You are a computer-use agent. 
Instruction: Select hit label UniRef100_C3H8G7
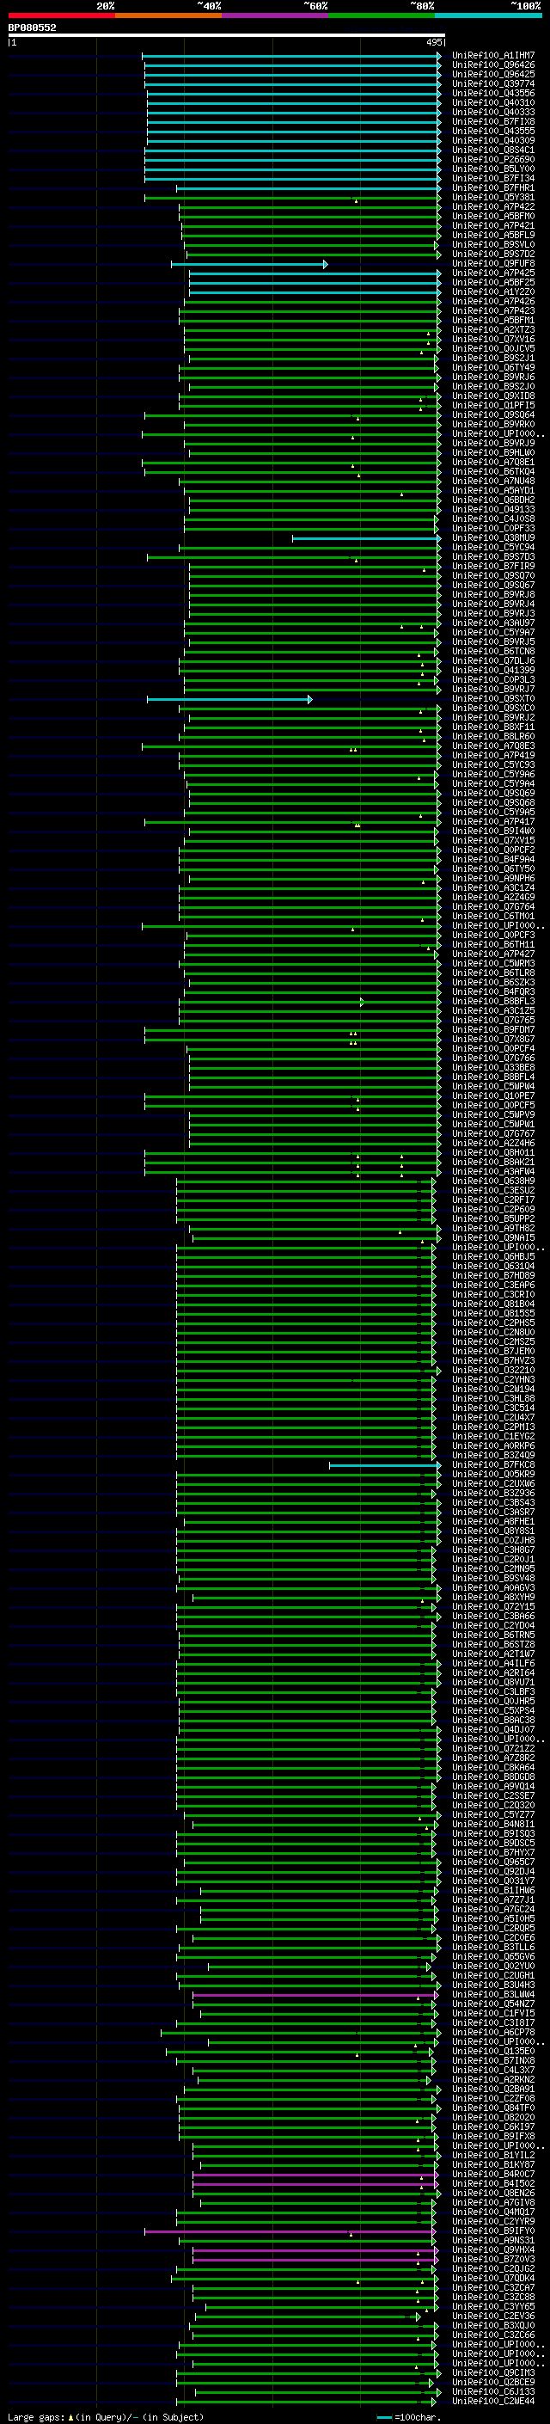(492, 1550)
